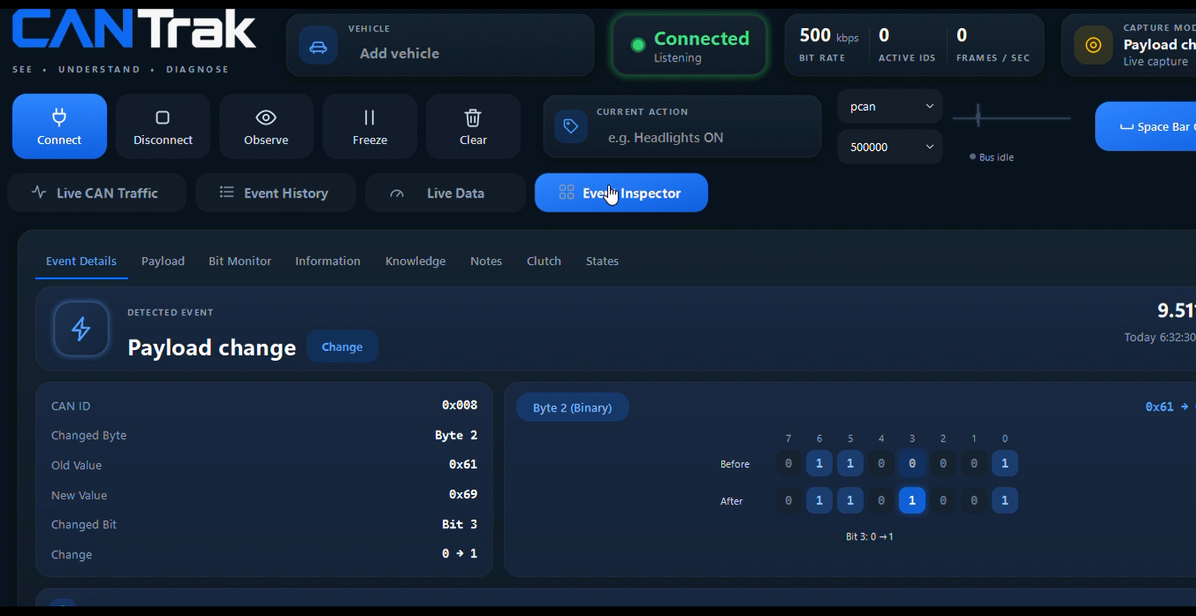Open the pcan interface dropdown

pos(890,106)
